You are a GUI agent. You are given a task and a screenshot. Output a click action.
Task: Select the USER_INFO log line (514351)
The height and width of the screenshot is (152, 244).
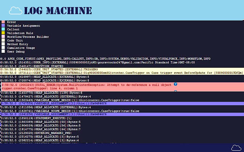pos(98,62)
